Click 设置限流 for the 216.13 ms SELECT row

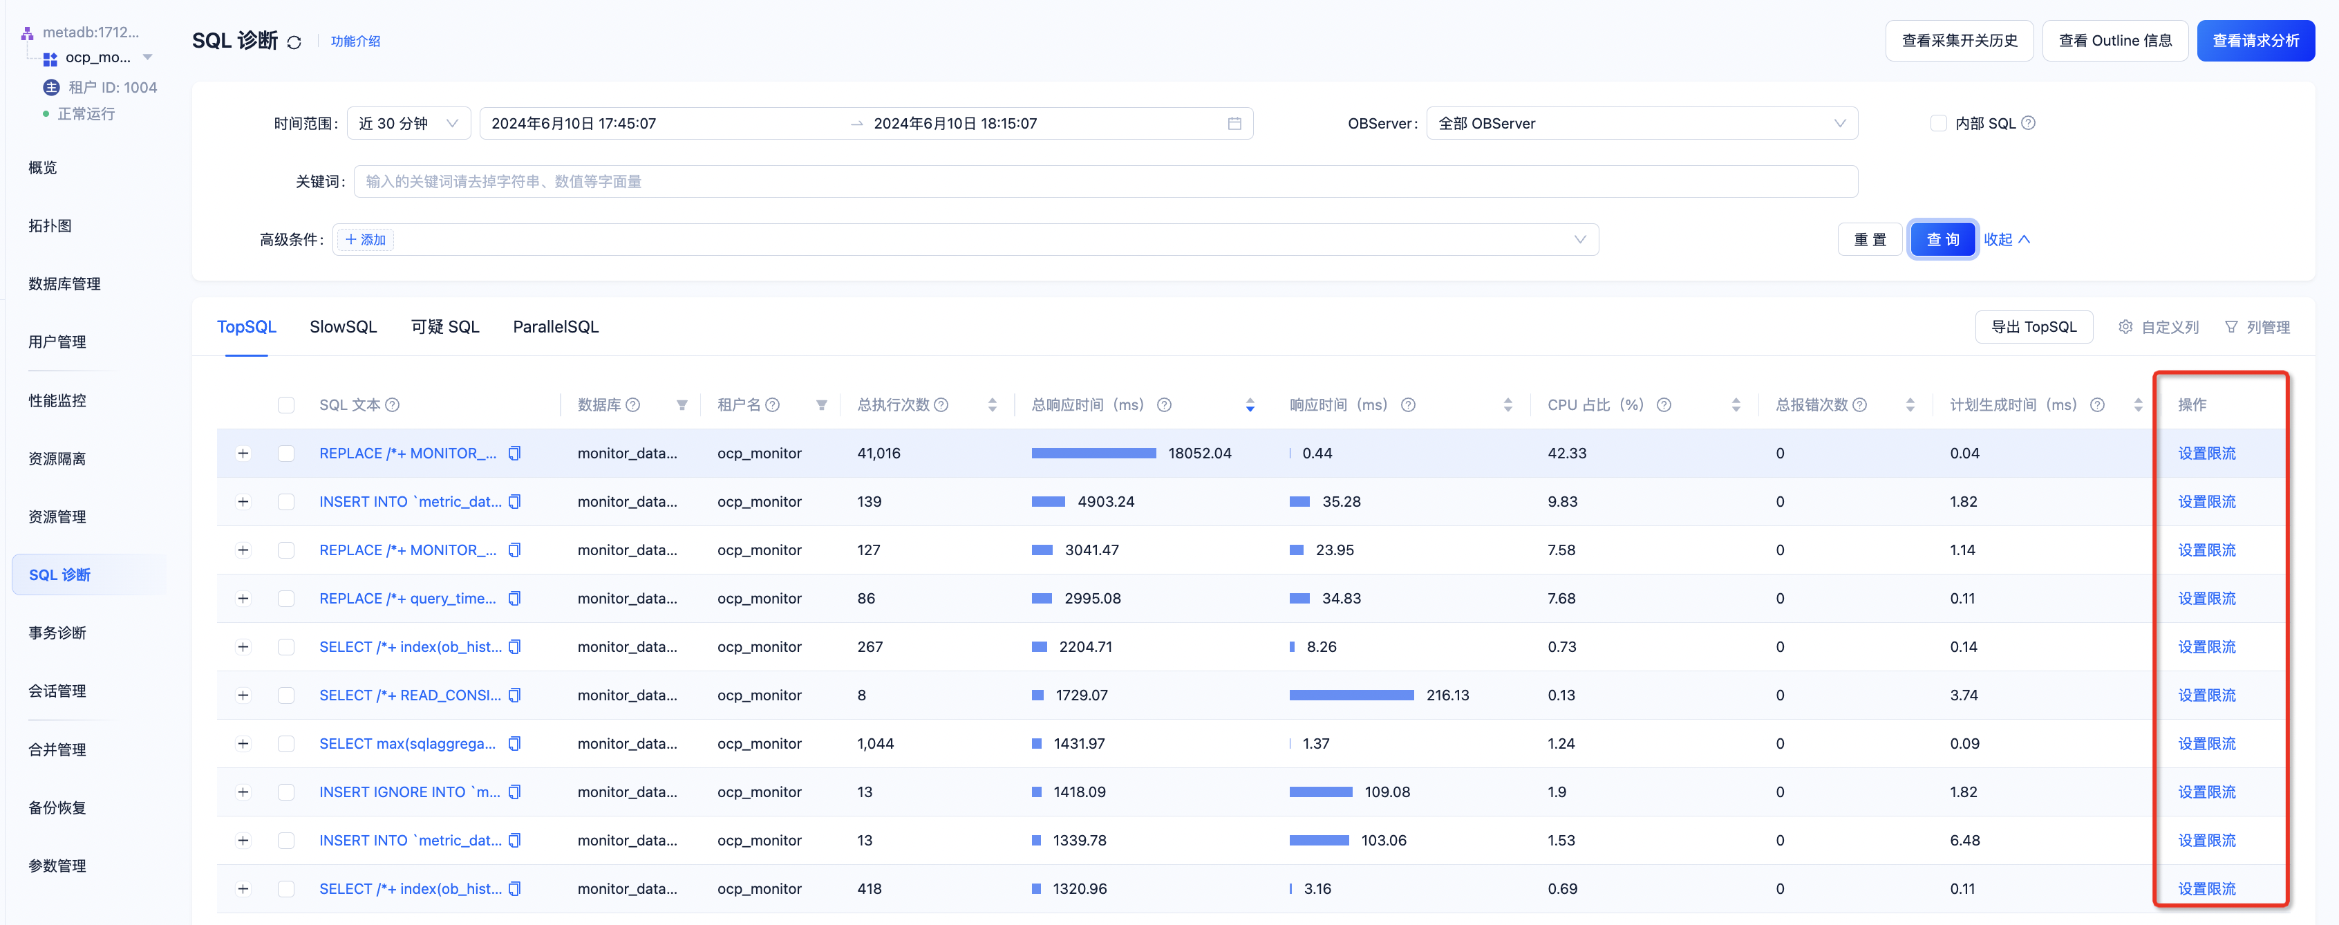pos(2206,695)
